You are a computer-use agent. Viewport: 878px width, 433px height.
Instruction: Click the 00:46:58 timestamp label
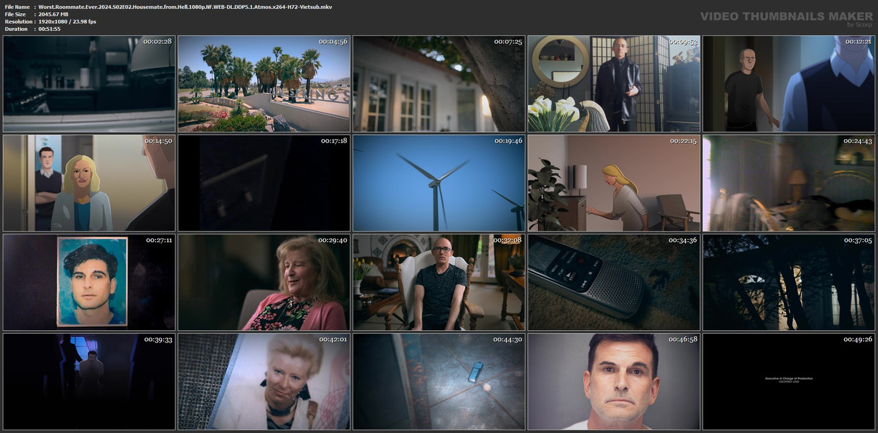pyautogui.click(x=683, y=339)
